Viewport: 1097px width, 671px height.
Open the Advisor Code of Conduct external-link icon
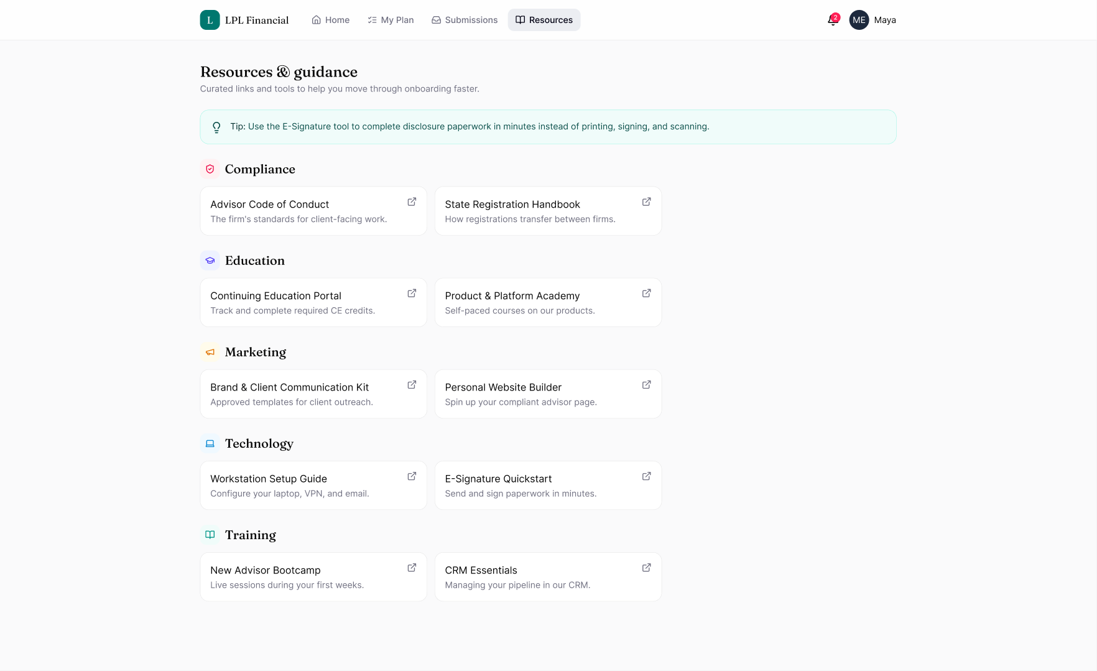click(412, 202)
